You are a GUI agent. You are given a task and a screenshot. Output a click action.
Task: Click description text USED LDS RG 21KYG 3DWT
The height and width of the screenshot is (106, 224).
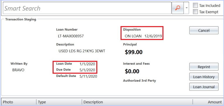coord(82,51)
